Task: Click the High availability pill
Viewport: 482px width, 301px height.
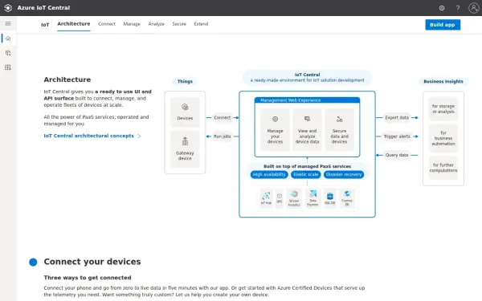Action: [x=269, y=174]
